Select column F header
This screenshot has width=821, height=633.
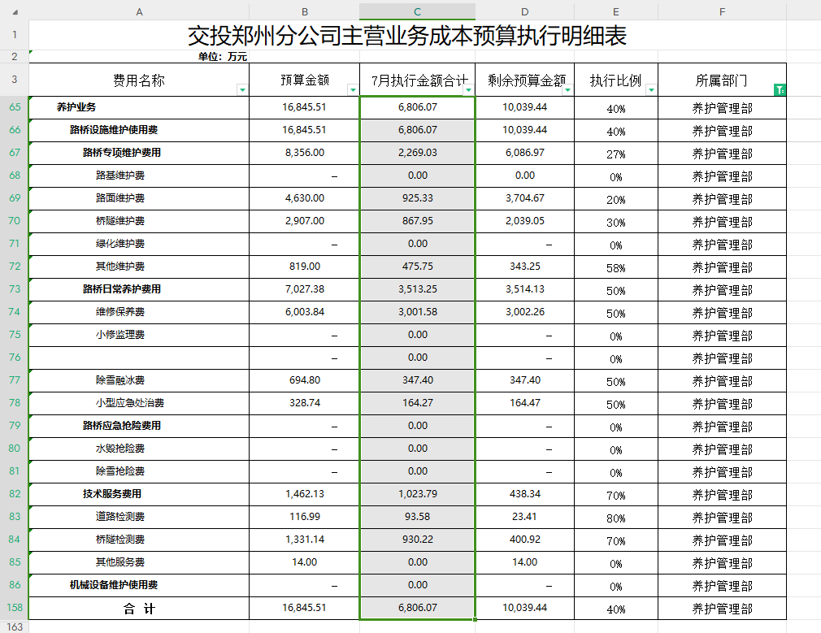722,11
